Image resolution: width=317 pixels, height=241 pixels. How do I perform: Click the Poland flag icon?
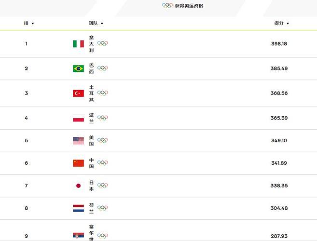click(79, 118)
